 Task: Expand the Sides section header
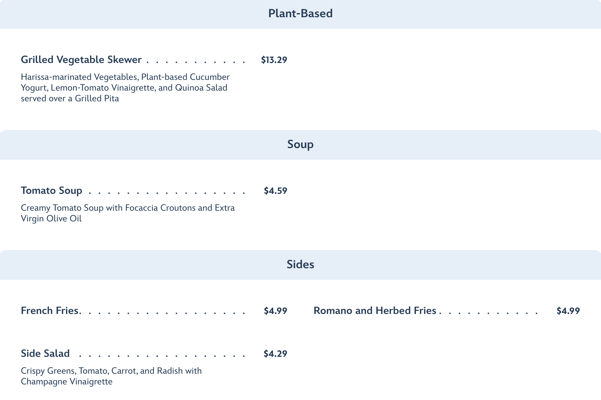(300, 265)
